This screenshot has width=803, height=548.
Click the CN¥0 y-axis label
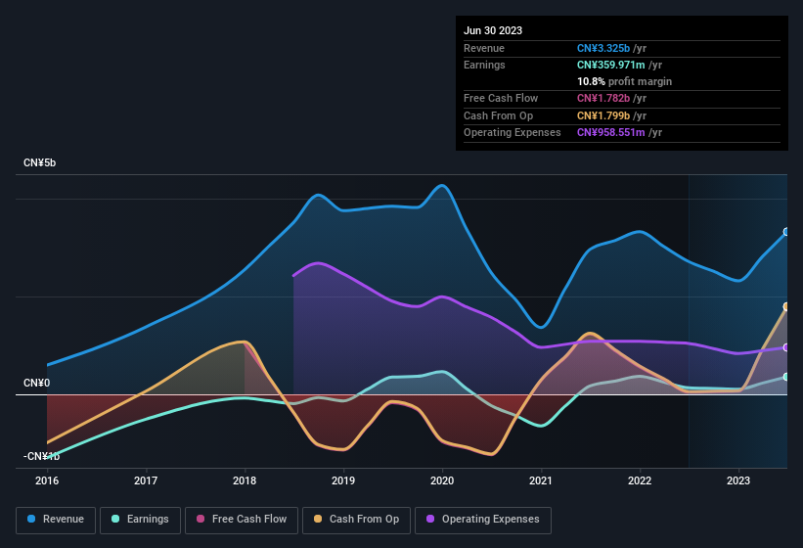[36, 383]
